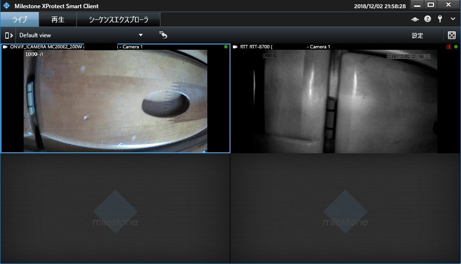
Task: Click the Milestone app logo icon
Action: (x=6, y=6)
